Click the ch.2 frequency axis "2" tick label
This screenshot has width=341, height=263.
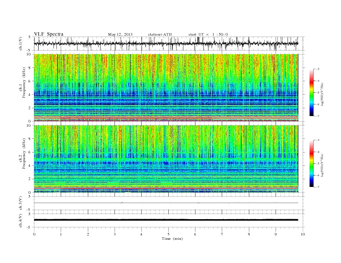[x=30, y=179]
